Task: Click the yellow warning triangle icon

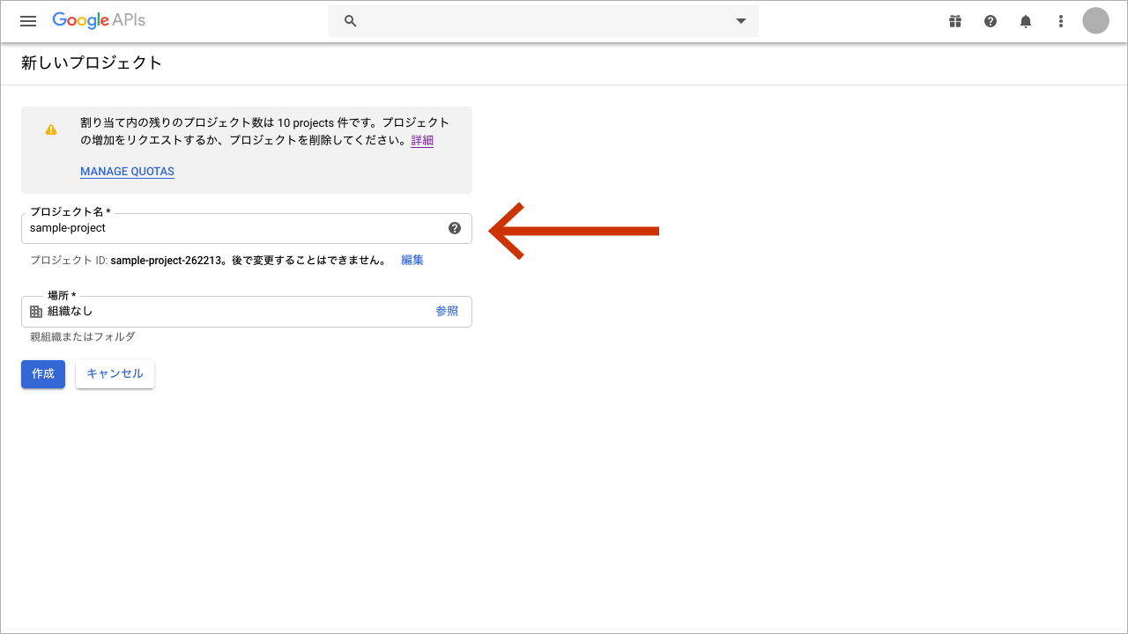Action: pos(51,129)
